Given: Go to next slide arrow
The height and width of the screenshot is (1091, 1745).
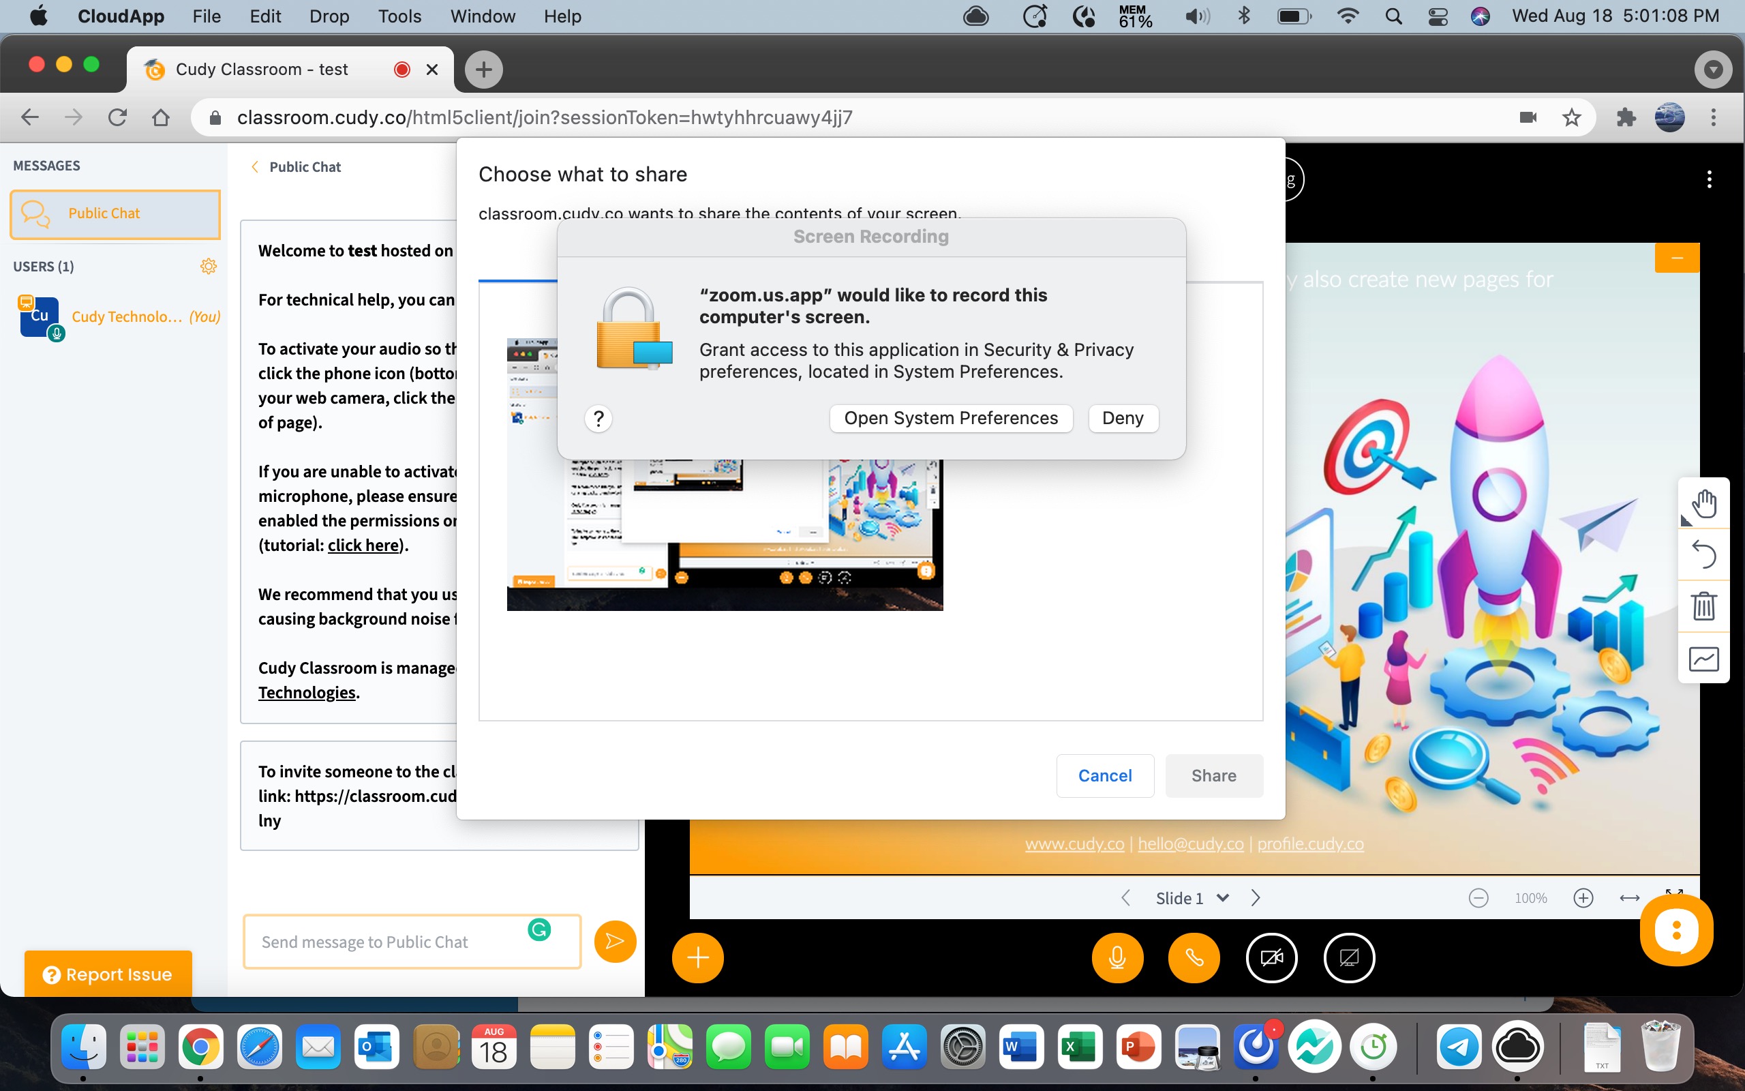Looking at the screenshot, I should 1256,897.
